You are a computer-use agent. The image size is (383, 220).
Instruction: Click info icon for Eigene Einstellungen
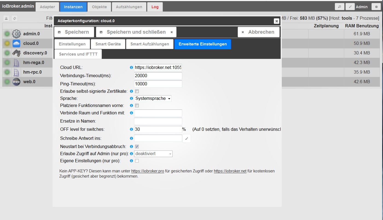tap(131, 161)
